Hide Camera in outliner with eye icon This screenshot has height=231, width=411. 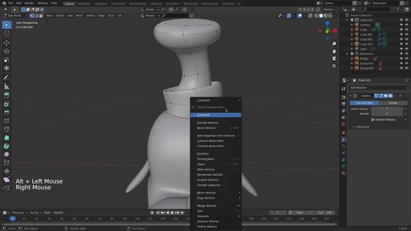[407, 25]
